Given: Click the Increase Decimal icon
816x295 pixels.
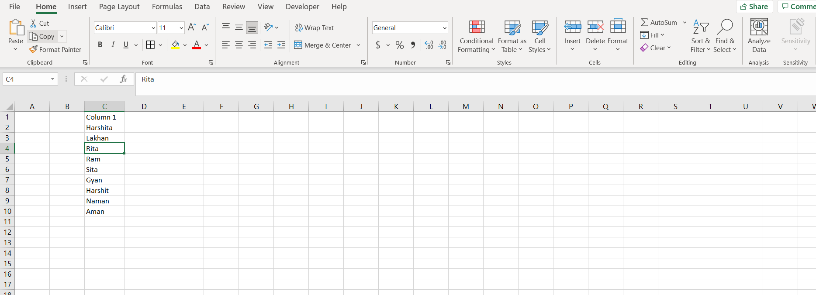Looking at the screenshot, I should (x=429, y=45).
